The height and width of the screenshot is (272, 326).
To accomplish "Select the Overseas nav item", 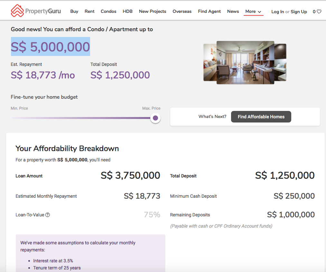I will 182,11.
